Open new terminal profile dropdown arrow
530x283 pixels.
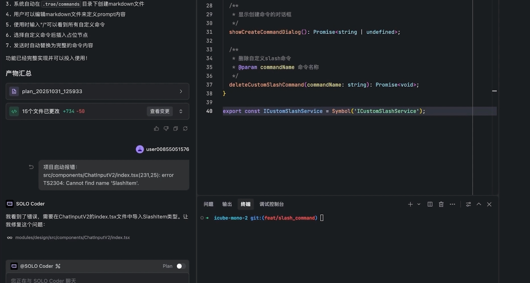tap(419, 204)
